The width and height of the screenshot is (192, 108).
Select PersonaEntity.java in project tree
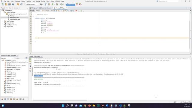[x=15, y=19]
